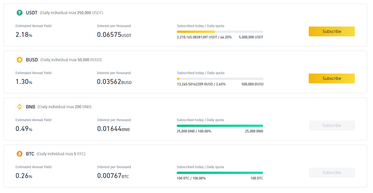The width and height of the screenshot is (373, 193).
Task: Click the Daily individual max 5 BTC note
Action: pyautogui.click(x=61, y=154)
